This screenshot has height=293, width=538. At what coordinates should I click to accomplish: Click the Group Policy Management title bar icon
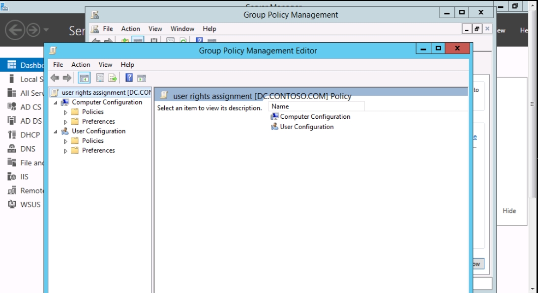(x=95, y=15)
